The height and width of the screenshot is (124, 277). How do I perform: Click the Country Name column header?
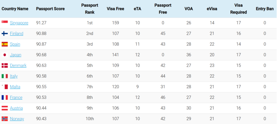tap(15, 9)
